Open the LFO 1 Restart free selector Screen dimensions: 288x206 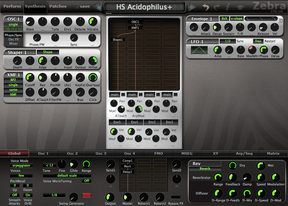(x=258, y=41)
